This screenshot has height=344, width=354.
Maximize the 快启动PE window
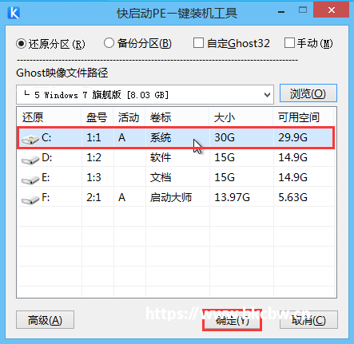pyautogui.click(x=303, y=10)
